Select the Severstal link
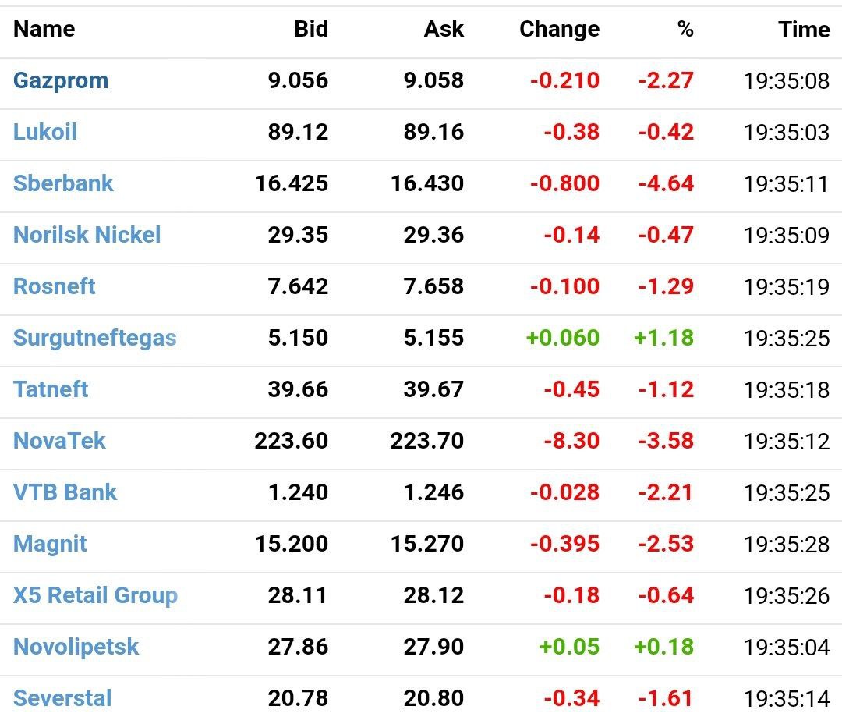 pyautogui.click(x=62, y=698)
